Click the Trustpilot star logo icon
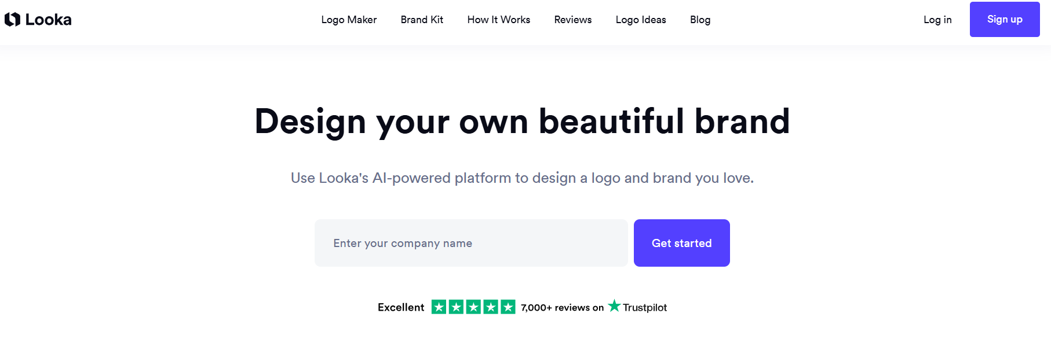The height and width of the screenshot is (361, 1051). click(x=614, y=306)
